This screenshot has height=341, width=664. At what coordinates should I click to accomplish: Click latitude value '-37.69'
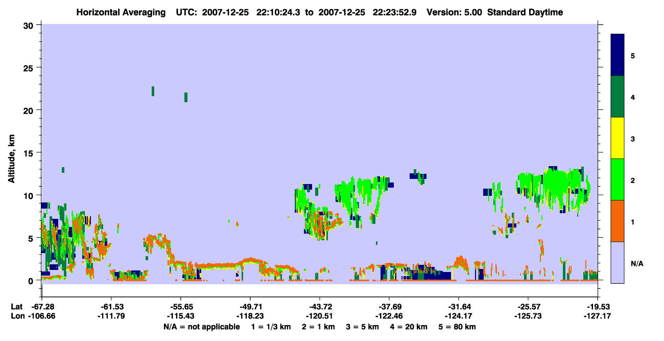tap(389, 306)
